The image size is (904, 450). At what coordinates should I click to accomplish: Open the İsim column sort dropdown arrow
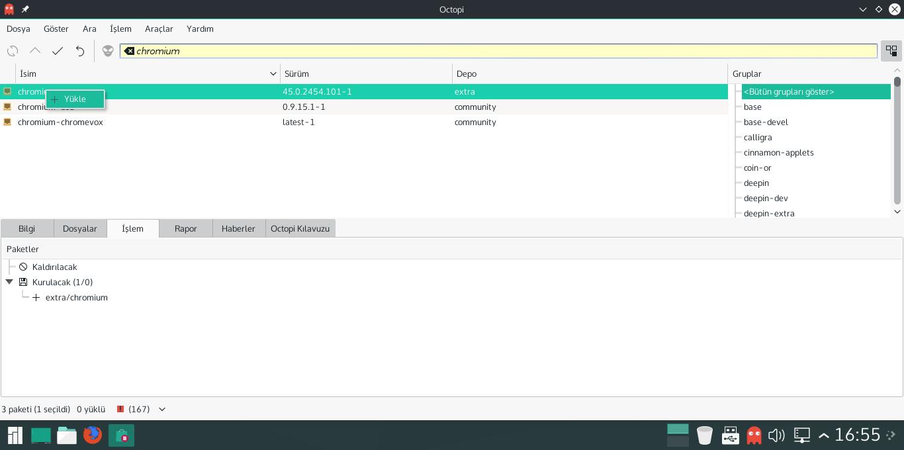[x=273, y=73]
